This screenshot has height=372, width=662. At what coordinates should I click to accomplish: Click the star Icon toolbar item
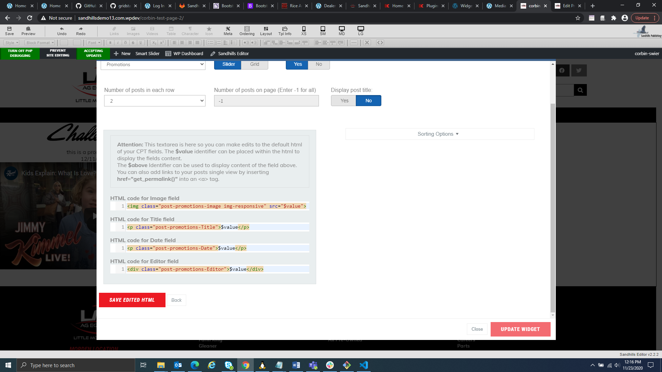coord(209,31)
